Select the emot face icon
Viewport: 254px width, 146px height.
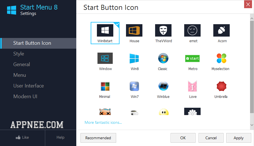pos(192,30)
